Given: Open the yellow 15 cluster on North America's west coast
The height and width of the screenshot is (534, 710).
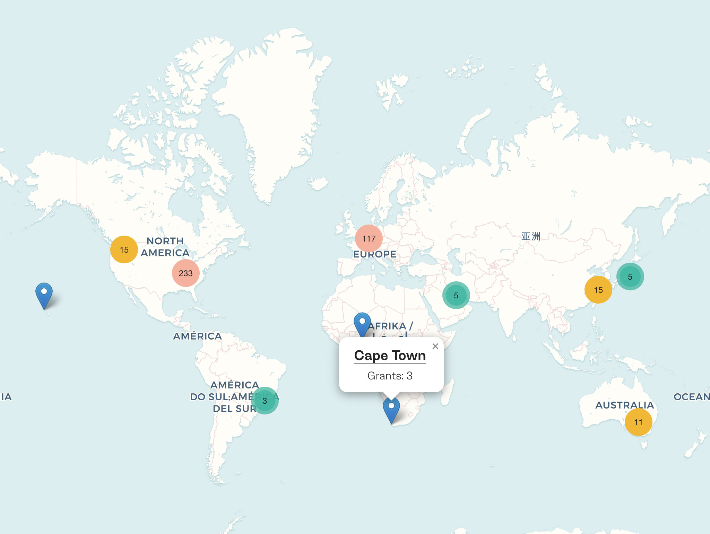Looking at the screenshot, I should [124, 250].
